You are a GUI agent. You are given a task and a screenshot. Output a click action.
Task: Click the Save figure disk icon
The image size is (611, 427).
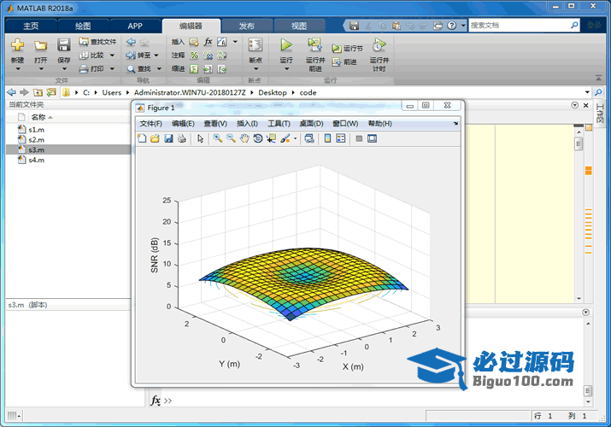(168, 138)
